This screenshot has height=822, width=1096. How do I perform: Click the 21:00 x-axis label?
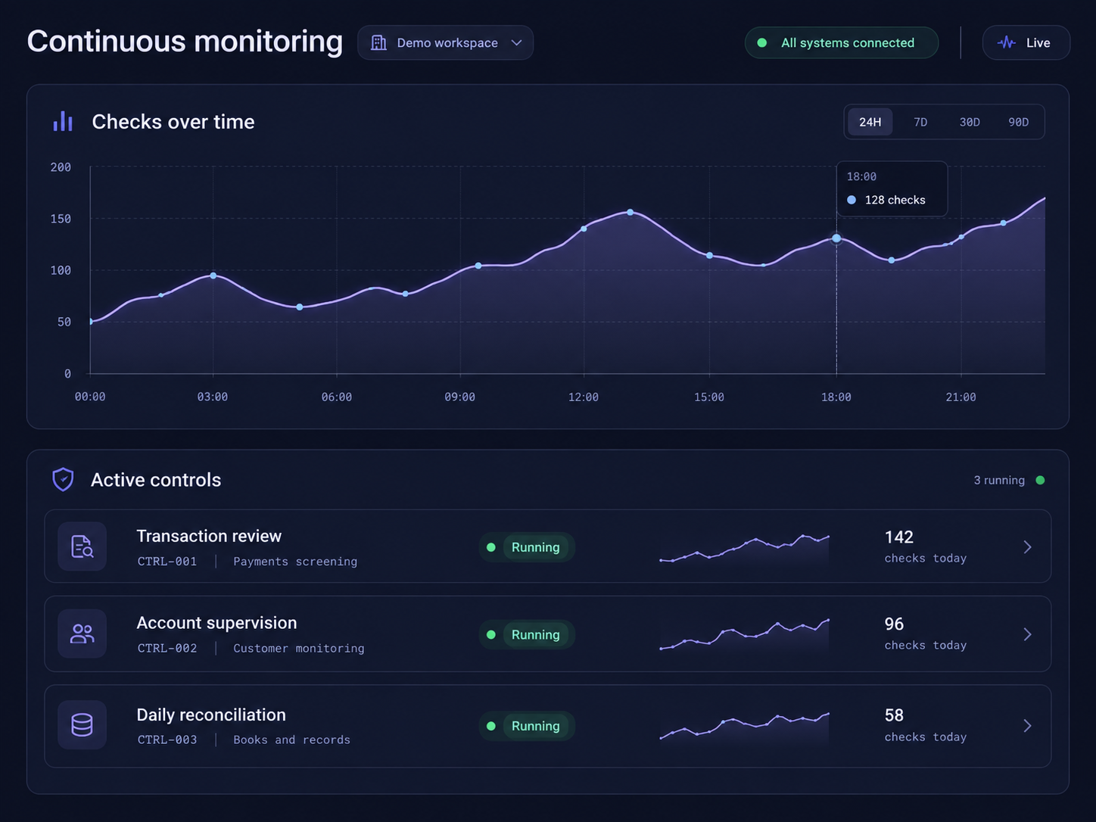click(x=961, y=397)
